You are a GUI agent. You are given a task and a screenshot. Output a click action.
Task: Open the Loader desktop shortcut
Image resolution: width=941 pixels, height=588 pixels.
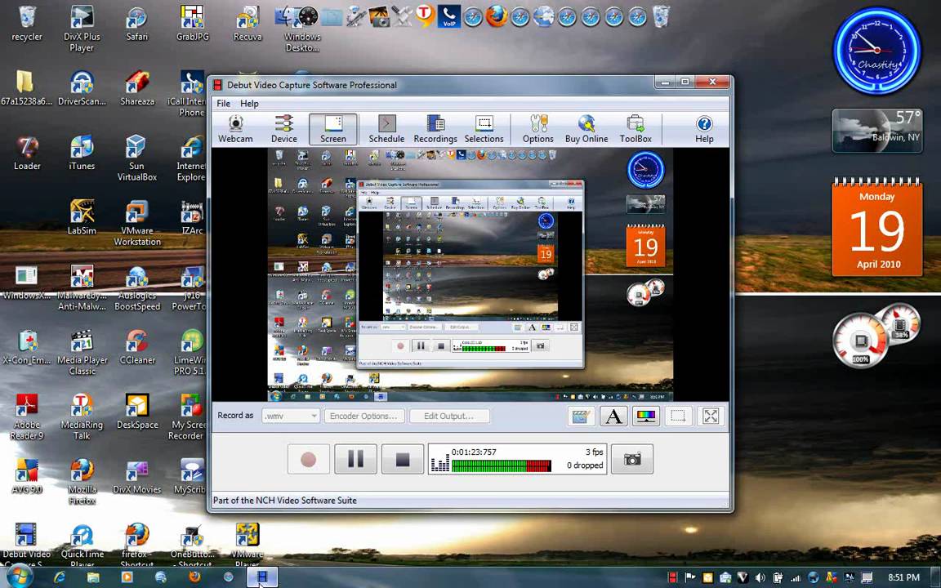pyautogui.click(x=27, y=153)
